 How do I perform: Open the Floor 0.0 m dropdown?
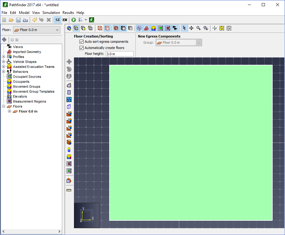pyautogui.click(x=37, y=30)
